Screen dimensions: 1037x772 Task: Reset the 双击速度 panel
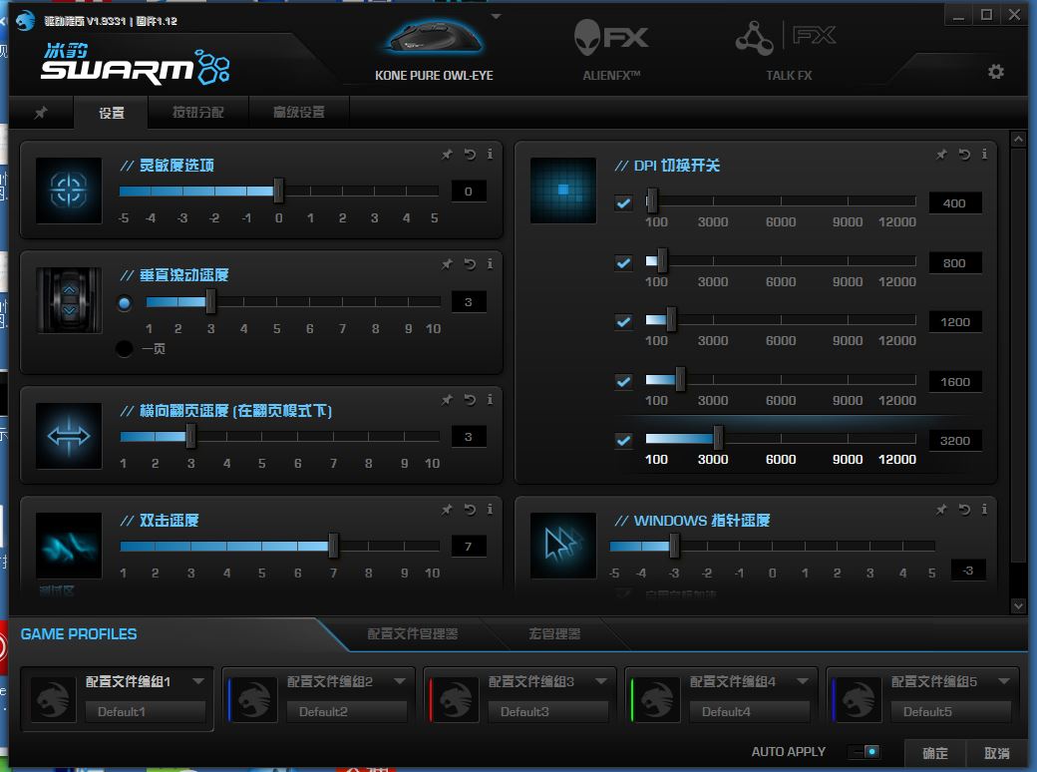coord(470,510)
